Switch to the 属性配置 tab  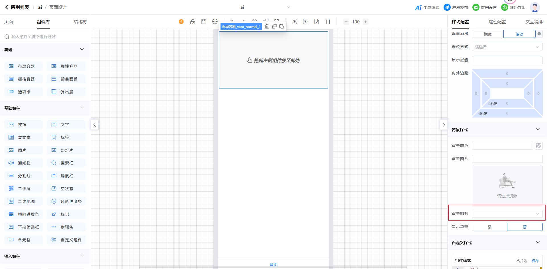(497, 22)
